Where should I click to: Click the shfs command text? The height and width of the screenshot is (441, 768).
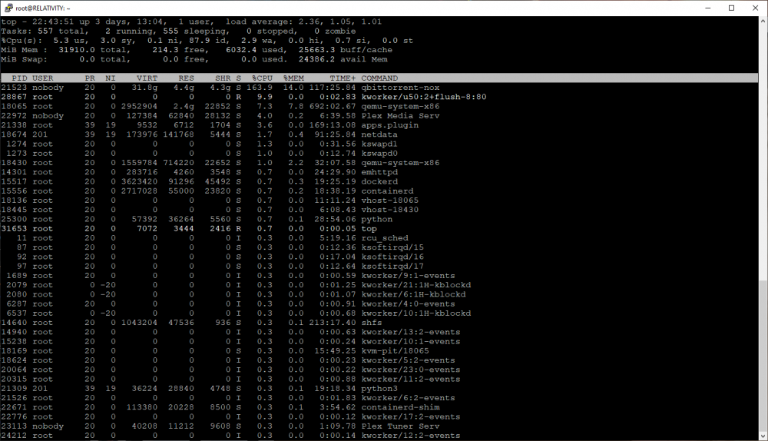pos(372,323)
